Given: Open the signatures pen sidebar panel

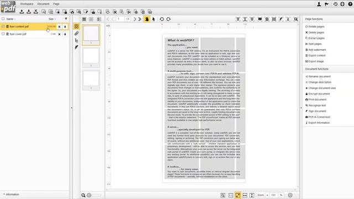Looking at the screenshot, I should [76, 47].
